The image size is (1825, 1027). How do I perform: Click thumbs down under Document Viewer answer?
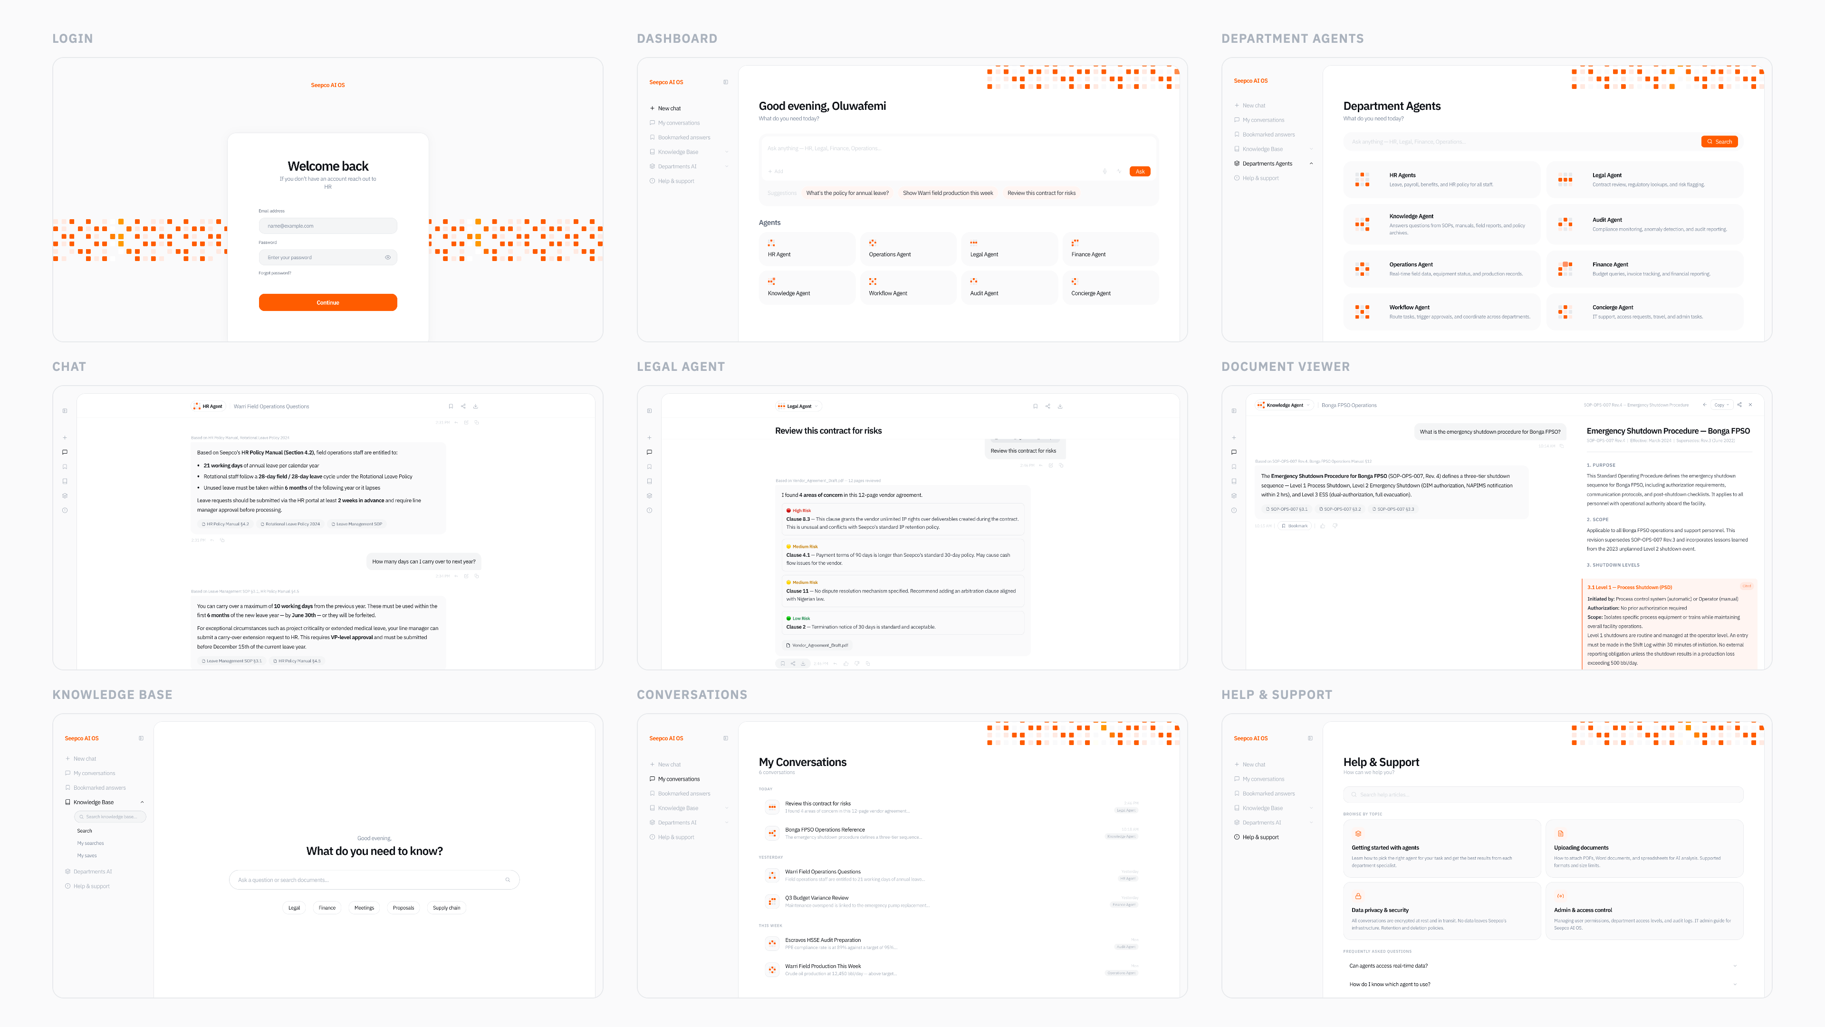point(1335,526)
